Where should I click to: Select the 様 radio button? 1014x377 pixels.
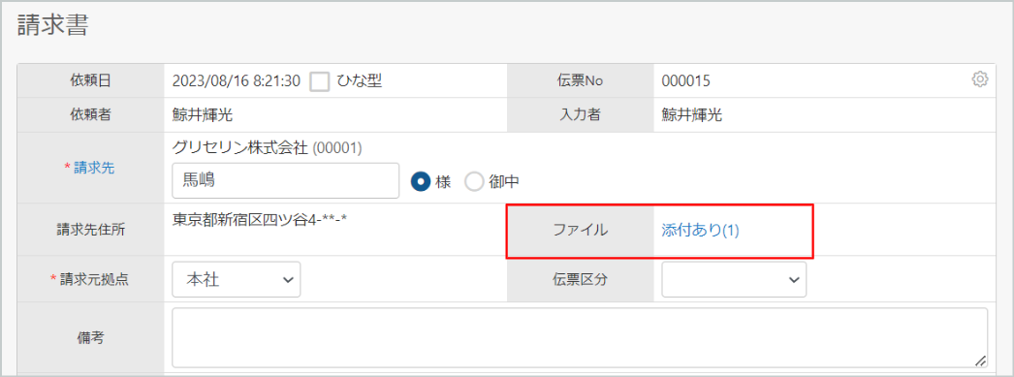[421, 182]
